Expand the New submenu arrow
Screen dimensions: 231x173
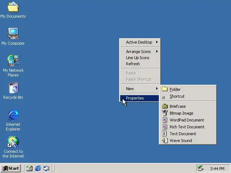[157, 89]
